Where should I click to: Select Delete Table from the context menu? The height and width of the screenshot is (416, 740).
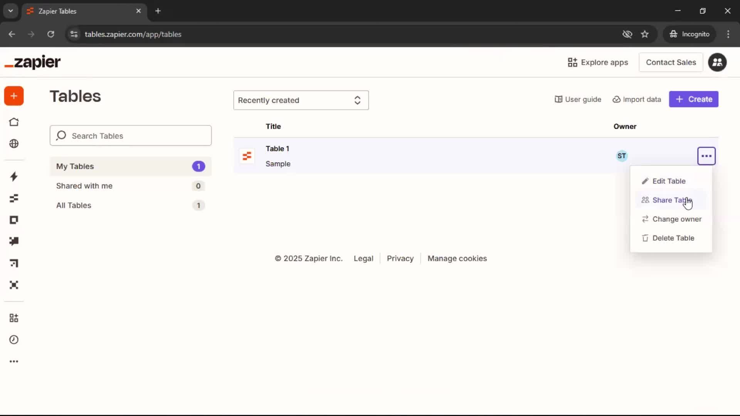[x=671, y=238]
